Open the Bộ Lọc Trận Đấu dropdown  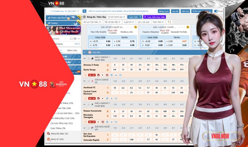pyautogui.click(x=92, y=22)
